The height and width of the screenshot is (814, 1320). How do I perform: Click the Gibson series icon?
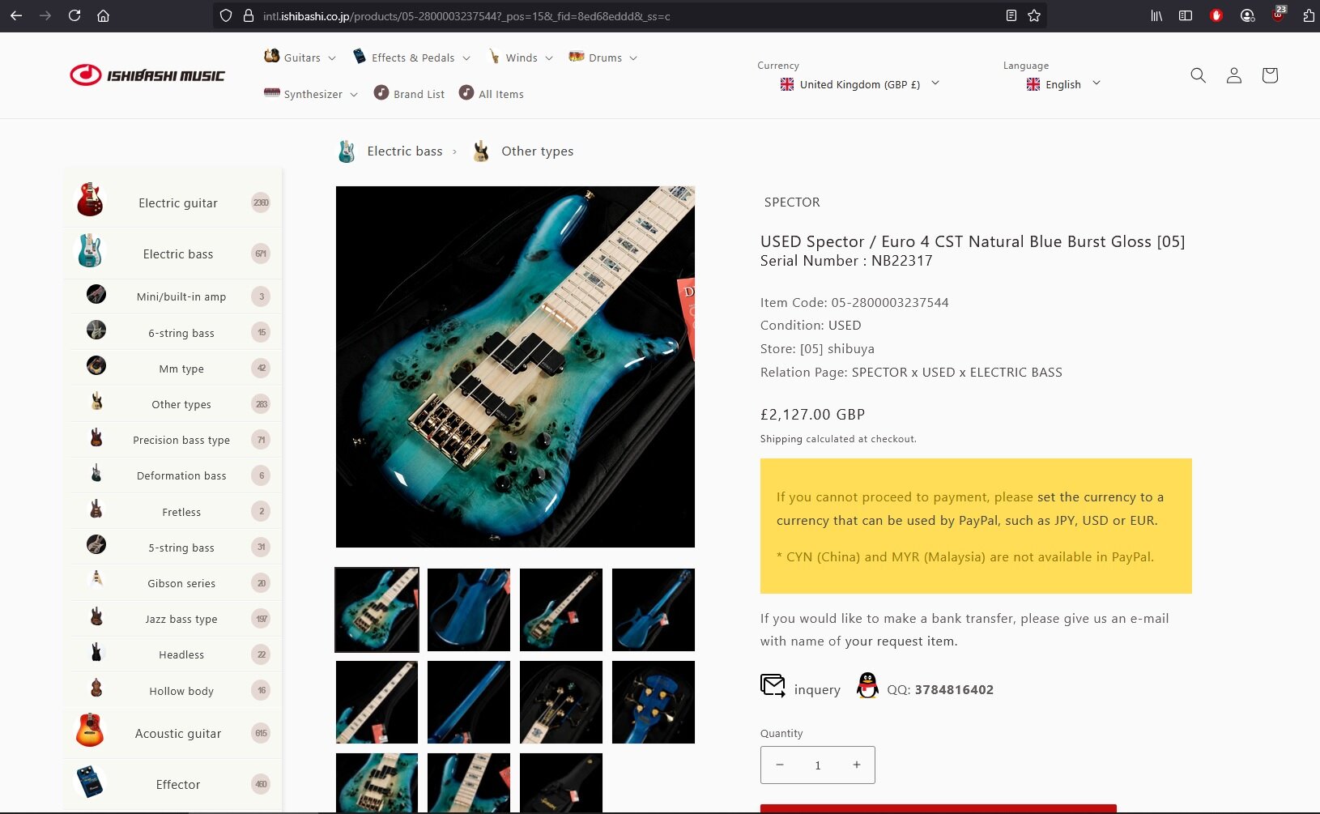pyautogui.click(x=96, y=580)
